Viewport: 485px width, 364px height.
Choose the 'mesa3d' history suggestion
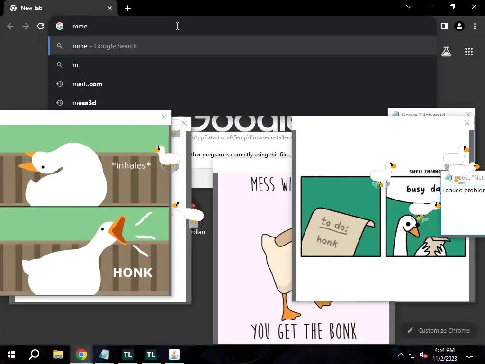pyautogui.click(x=243, y=103)
